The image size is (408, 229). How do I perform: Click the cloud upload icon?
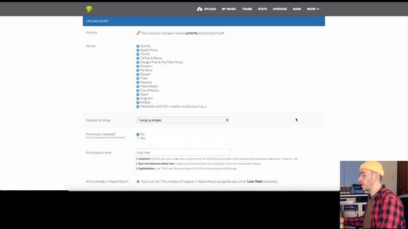pos(200,9)
